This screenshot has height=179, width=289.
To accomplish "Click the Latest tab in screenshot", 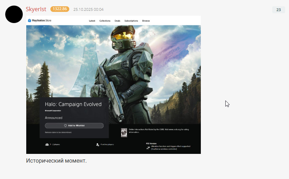I will point(92,21).
